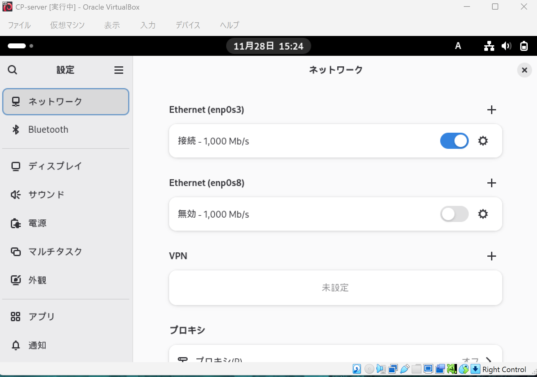Open the デバイス menu

click(188, 25)
